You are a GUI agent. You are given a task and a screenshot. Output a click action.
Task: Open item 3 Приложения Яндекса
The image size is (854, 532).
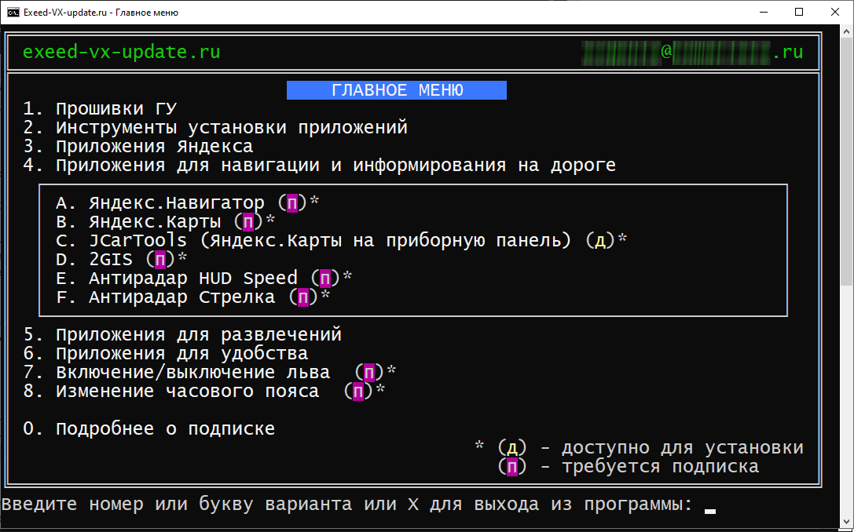point(138,146)
